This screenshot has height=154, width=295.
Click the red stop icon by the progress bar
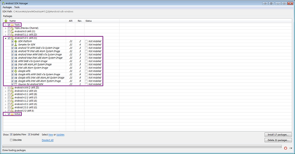pos(286,148)
